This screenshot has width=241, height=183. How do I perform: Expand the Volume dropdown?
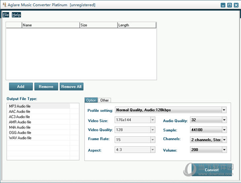(x=224, y=150)
